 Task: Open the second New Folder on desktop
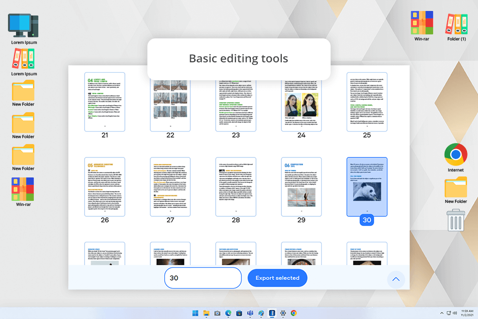click(x=23, y=126)
